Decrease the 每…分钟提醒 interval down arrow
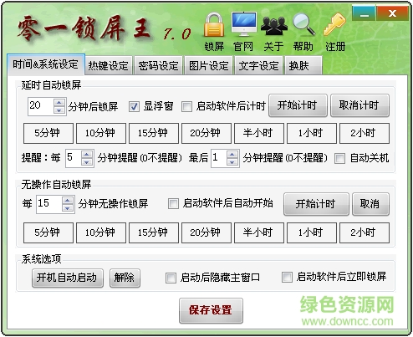Screen dimensions: 413x337 point(87,162)
